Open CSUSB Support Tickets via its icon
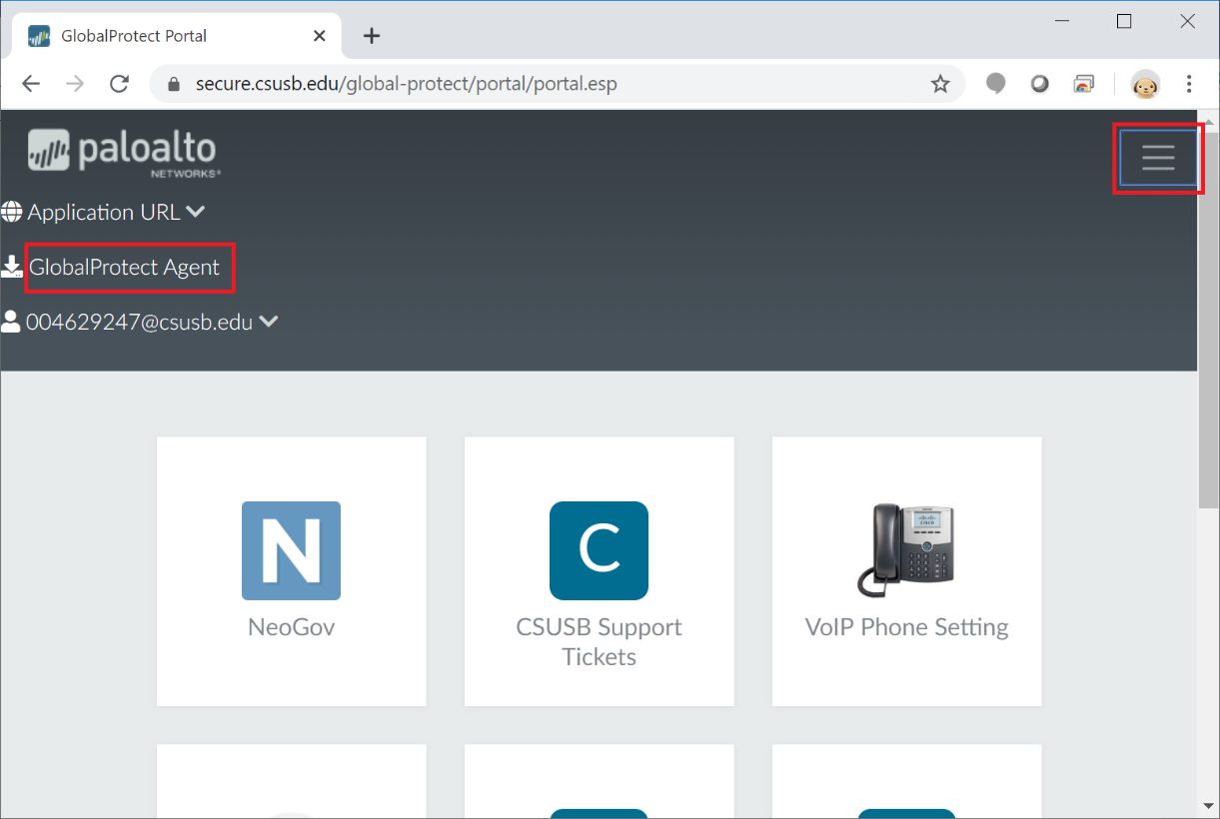The image size is (1220, 819). point(599,550)
